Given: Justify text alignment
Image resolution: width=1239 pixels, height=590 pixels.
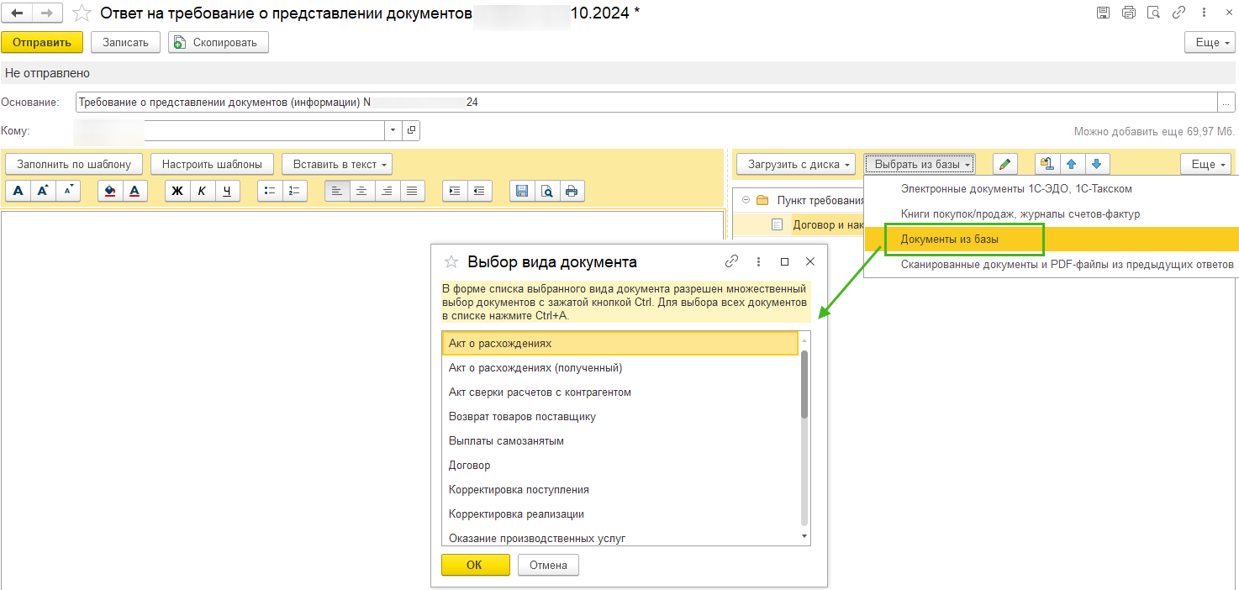Looking at the screenshot, I should click(412, 191).
